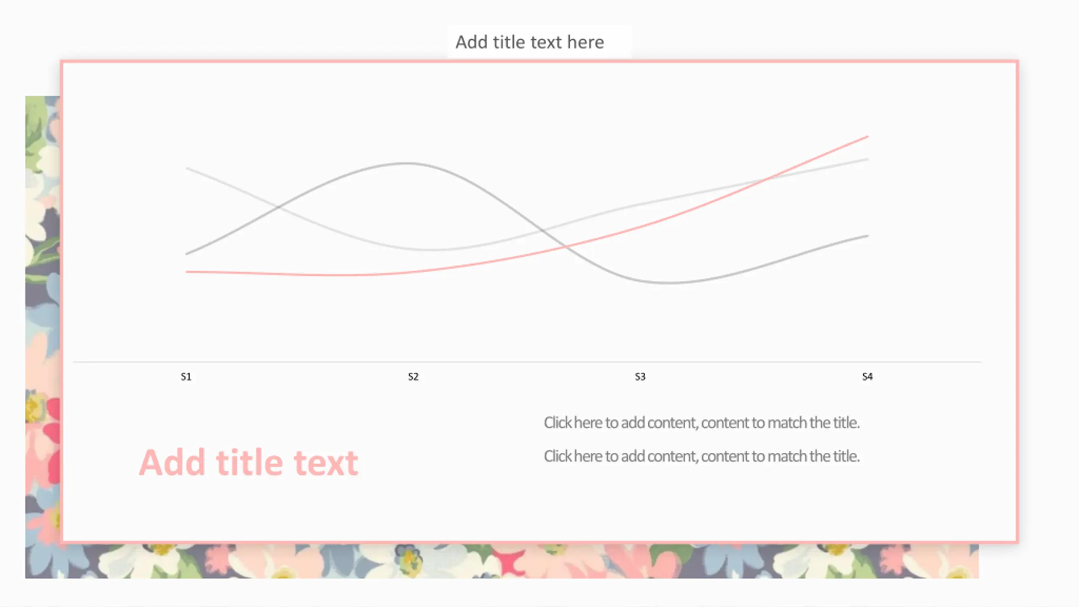
Task: Select the chart's horizontal axis line
Action: click(527, 362)
